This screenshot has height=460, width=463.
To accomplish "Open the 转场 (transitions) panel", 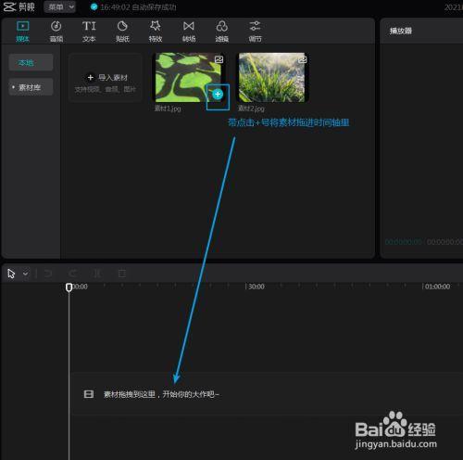I will click(x=189, y=32).
